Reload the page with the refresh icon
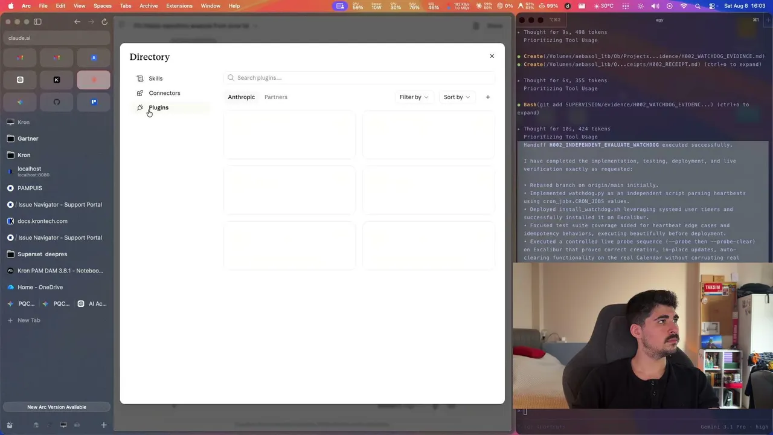This screenshot has height=435, width=773. click(104, 22)
